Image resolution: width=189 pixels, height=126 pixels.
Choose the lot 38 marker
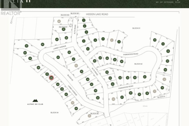click(x=88, y=79)
